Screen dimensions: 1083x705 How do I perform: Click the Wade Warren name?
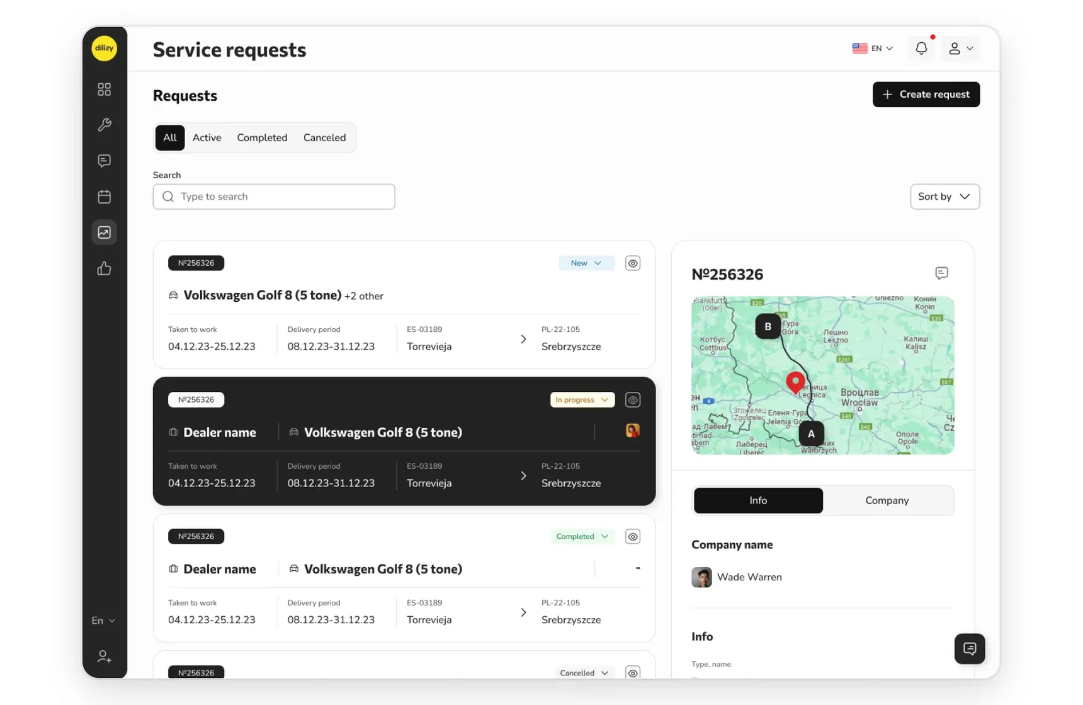(x=749, y=577)
